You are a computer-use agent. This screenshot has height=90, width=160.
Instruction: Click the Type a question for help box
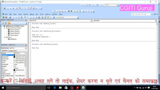[x=141, y=14]
